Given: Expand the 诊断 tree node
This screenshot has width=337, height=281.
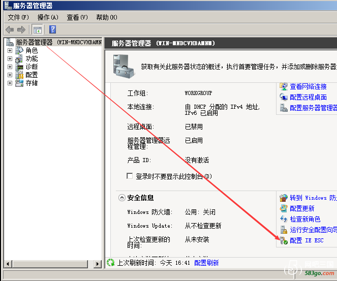Looking at the screenshot, I should coord(10,67).
